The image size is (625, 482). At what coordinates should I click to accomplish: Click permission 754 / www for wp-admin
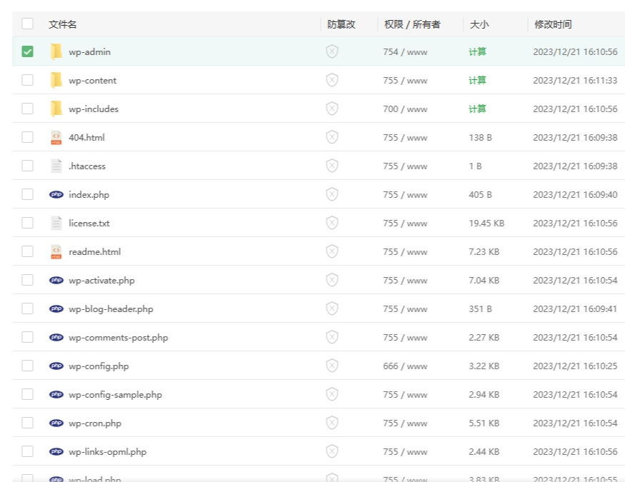(405, 52)
